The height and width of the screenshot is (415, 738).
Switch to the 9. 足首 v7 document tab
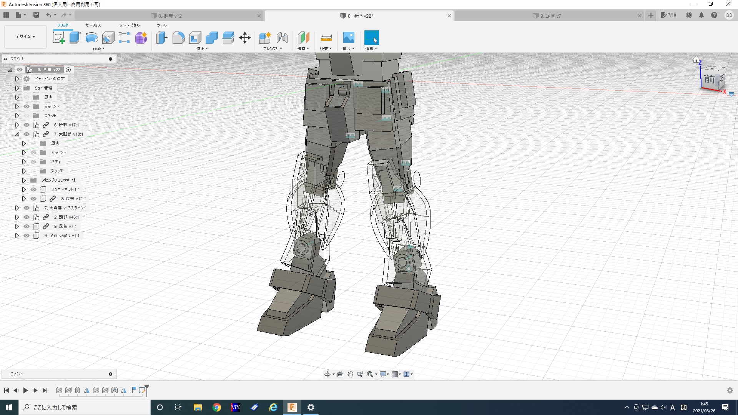click(x=550, y=16)
